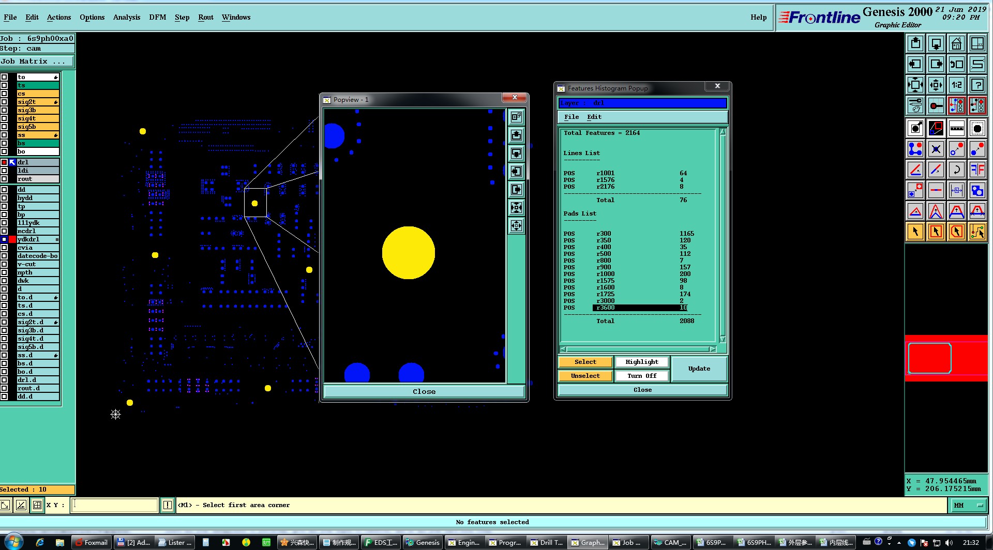Screen dimensions: 993x550
Task: Click the Turn Off button
Action: (642, 376)
